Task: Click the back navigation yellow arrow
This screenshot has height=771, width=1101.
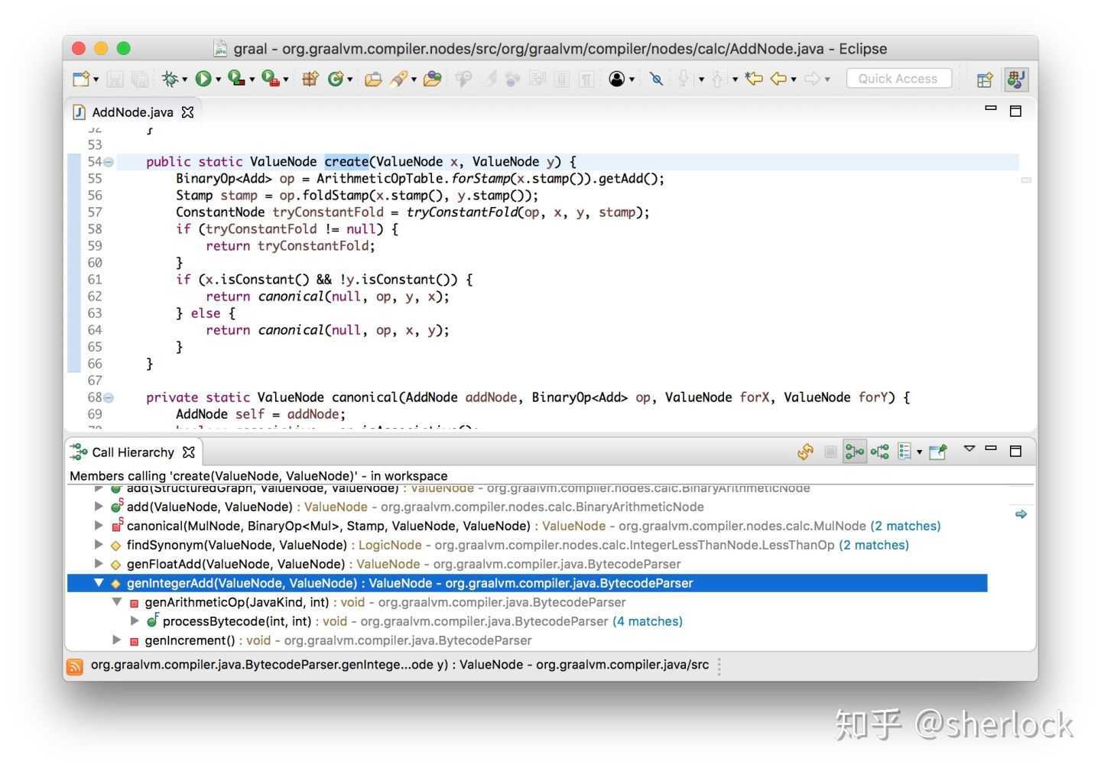Action: 778,79
